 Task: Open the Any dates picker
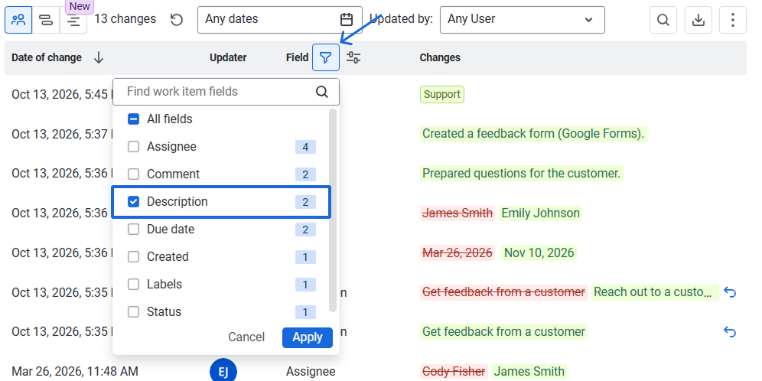click(x=280, y=20)
